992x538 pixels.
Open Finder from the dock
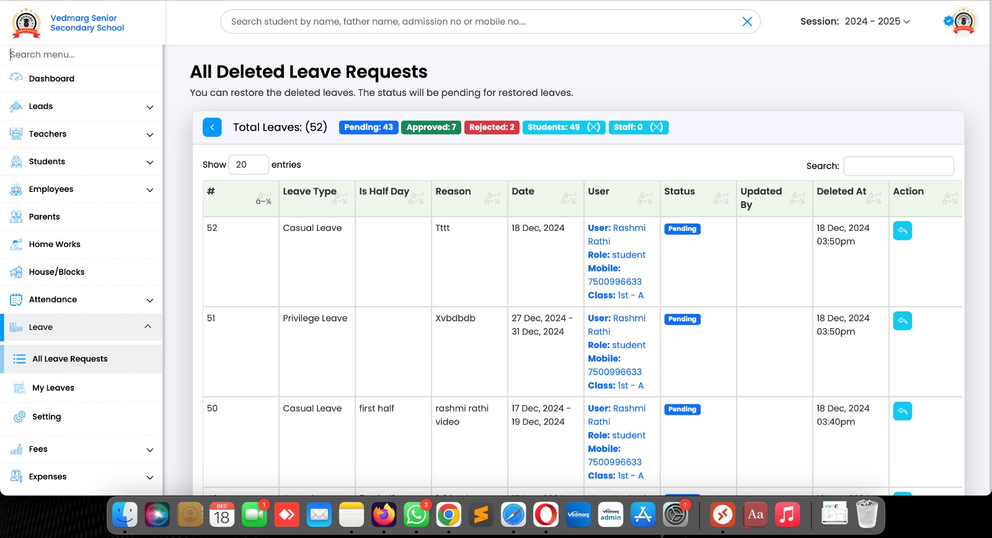pyautogui.click(x=125, y=514)
